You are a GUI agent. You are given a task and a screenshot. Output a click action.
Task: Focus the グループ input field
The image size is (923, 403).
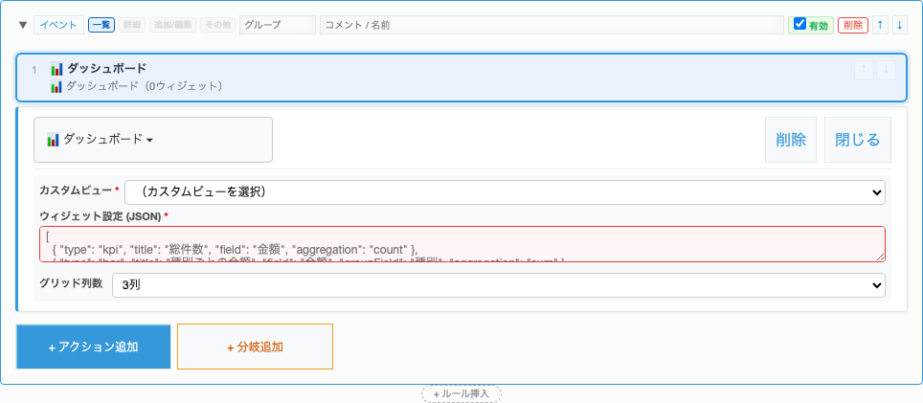point(278,25)
